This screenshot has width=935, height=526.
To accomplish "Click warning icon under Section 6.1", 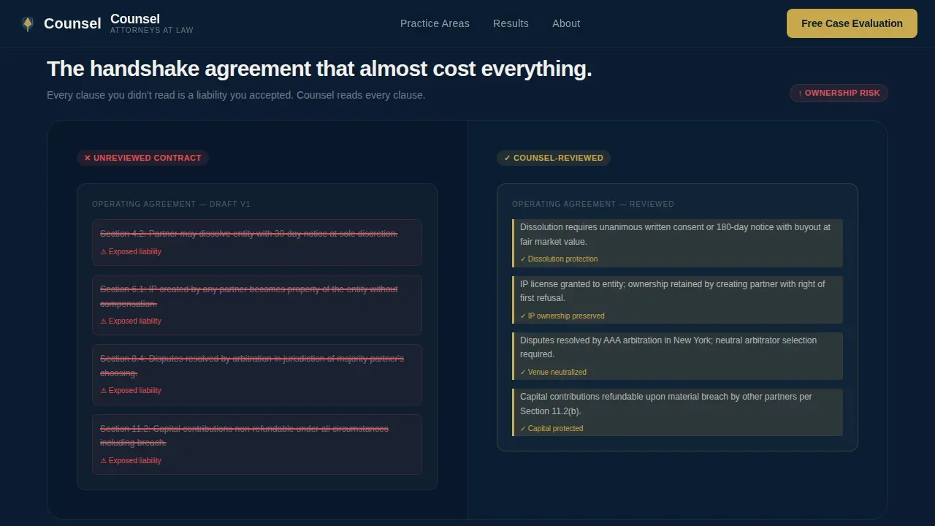I will (x=103, y=321).
